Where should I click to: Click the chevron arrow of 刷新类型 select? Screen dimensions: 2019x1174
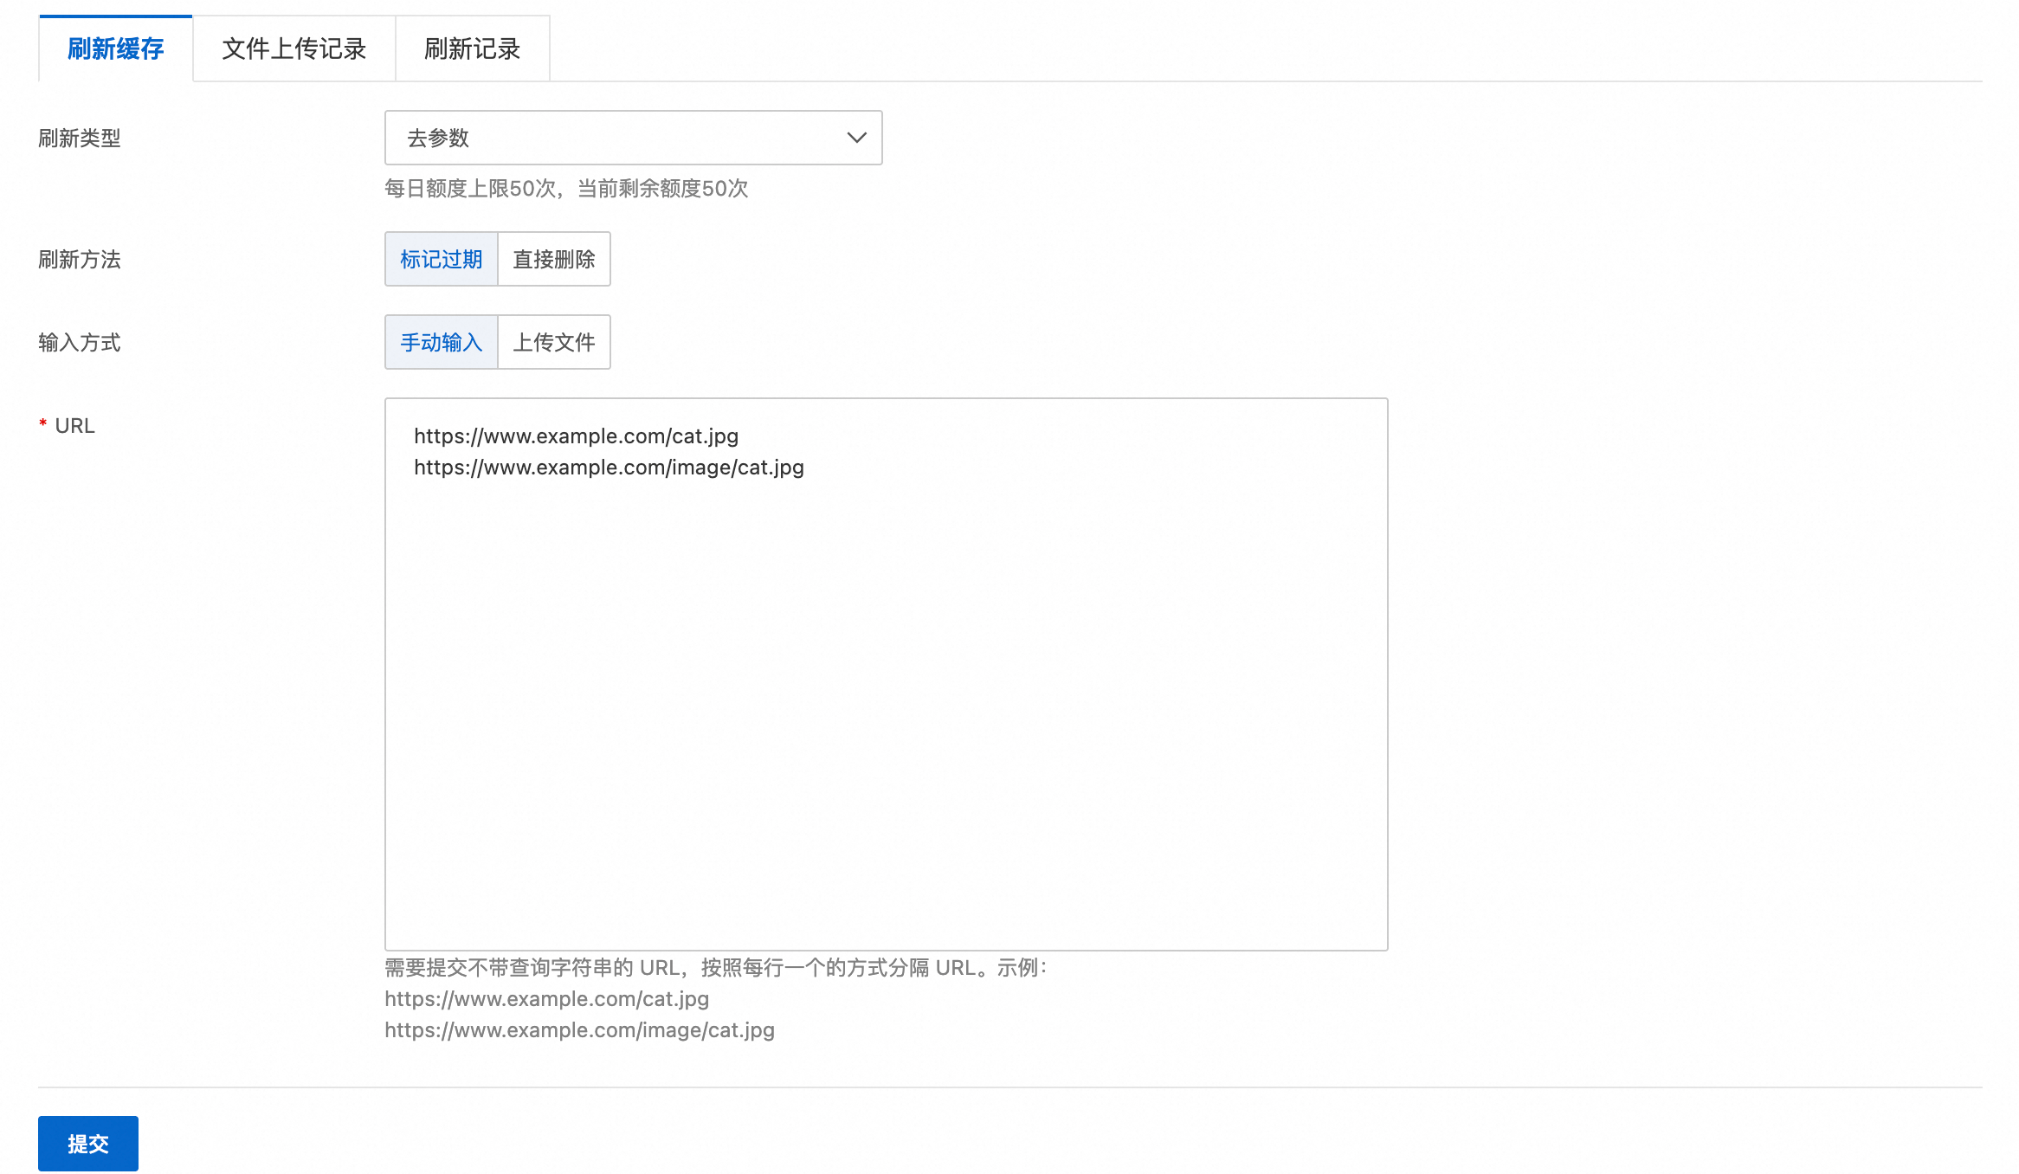856,138
